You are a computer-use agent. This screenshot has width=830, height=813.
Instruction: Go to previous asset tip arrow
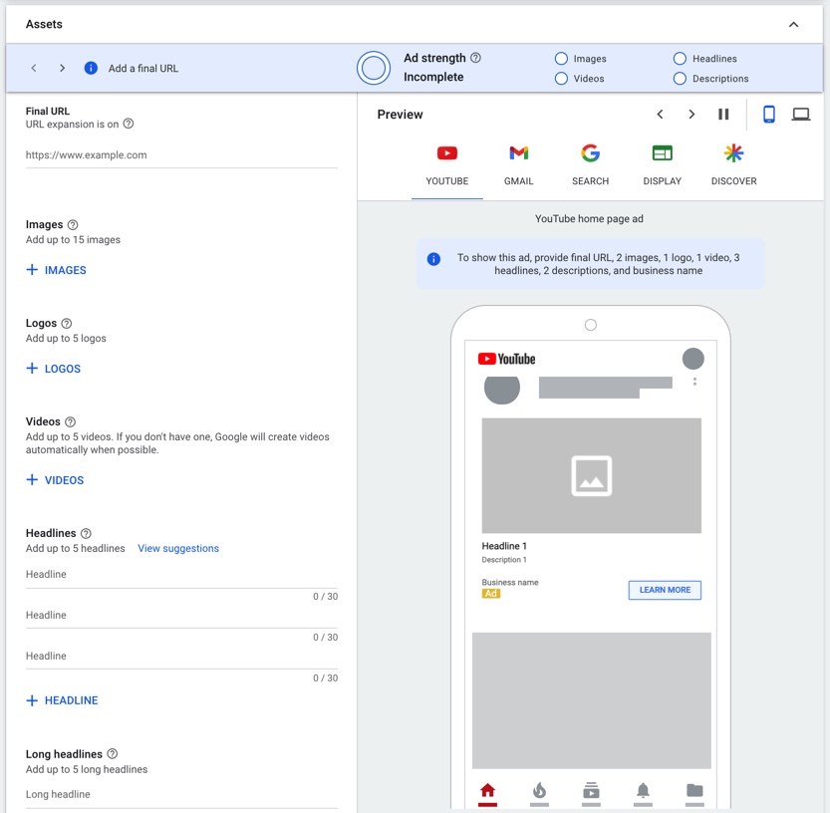tap(34, 69)
